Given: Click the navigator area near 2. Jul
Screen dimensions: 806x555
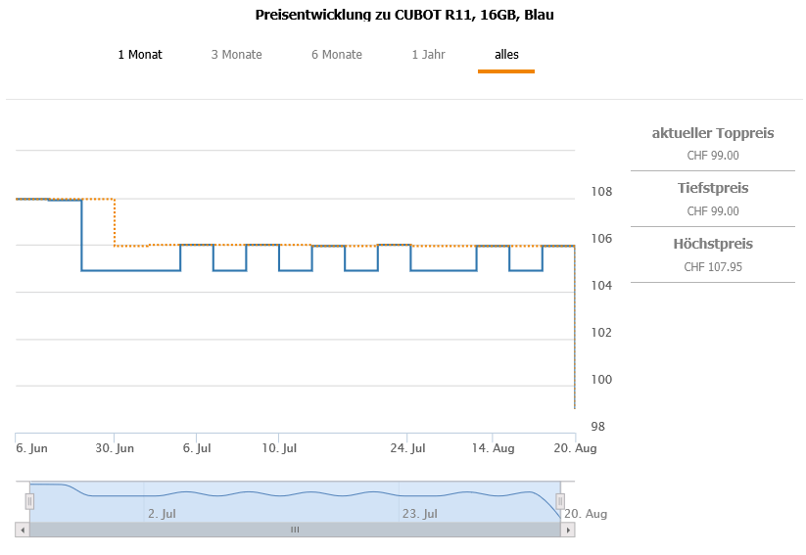Looking at the screenshot, I should [x=162, y=513].
